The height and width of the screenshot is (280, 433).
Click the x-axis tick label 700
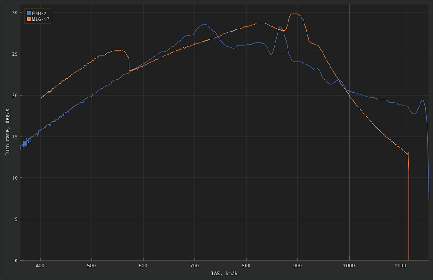point(195,266)
